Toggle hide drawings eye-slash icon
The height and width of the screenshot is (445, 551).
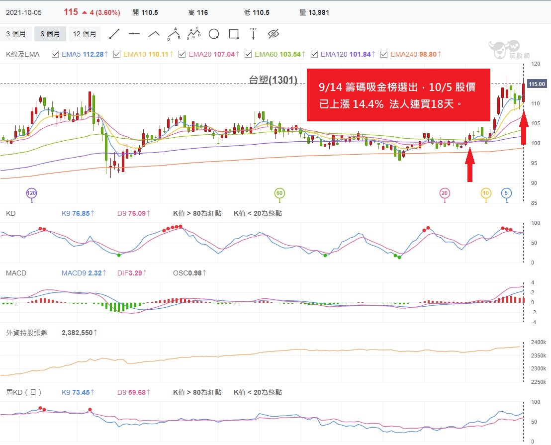tap(274, 34)
